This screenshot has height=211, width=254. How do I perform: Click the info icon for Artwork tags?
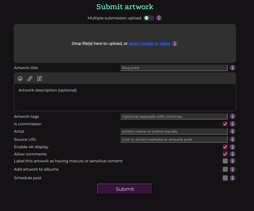point(233,116)
